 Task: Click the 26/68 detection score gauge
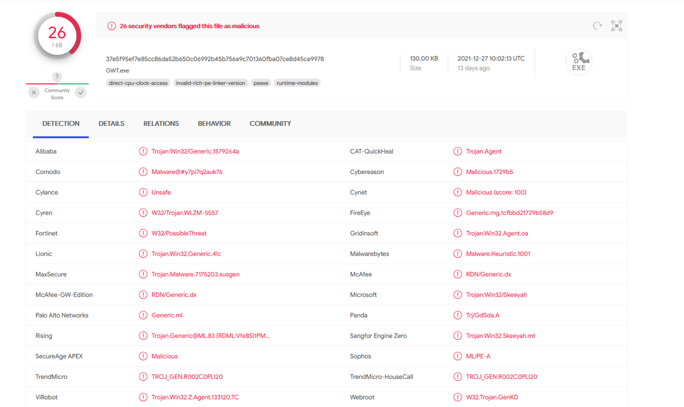coord(57,36)
